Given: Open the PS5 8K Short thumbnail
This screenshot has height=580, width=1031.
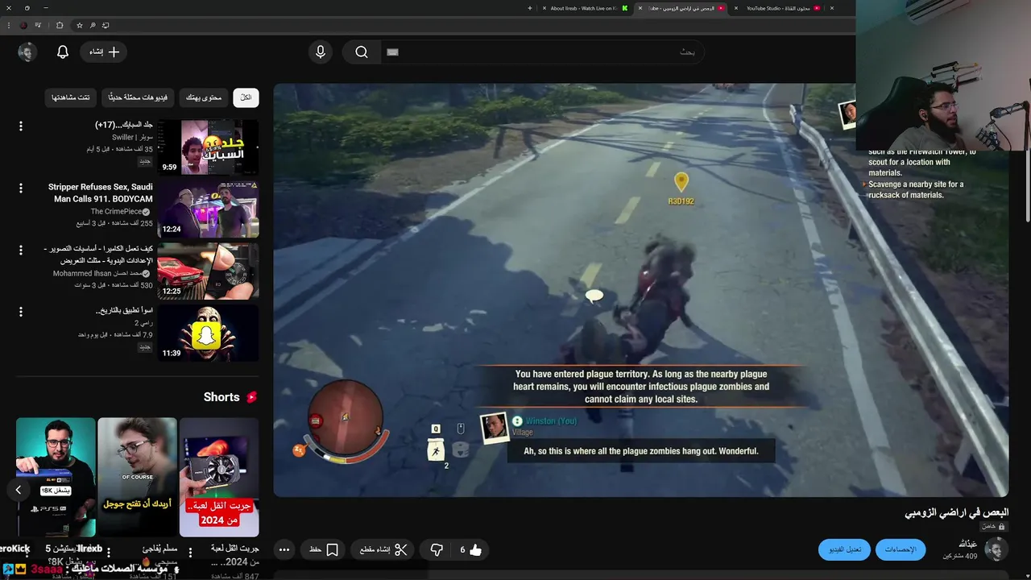Looking at the screenshot, I should (56, 477).
